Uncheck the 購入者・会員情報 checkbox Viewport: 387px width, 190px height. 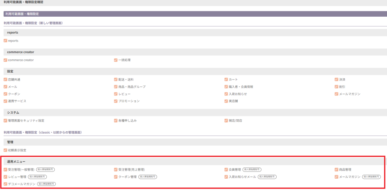[x=226, y=87]
